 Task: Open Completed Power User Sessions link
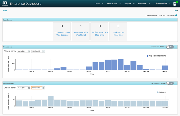click(x=62, y=33)
